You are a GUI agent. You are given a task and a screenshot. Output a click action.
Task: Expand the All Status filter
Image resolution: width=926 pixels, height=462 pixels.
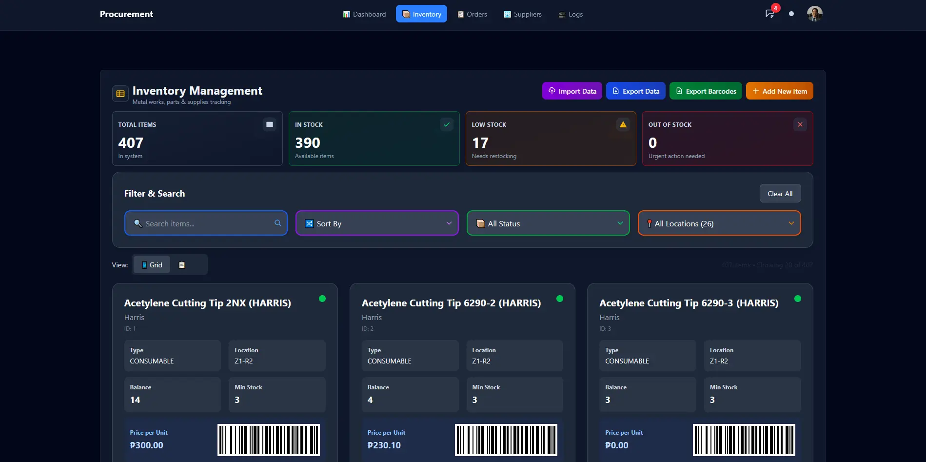pyautogui.click(x=547, y=223)
